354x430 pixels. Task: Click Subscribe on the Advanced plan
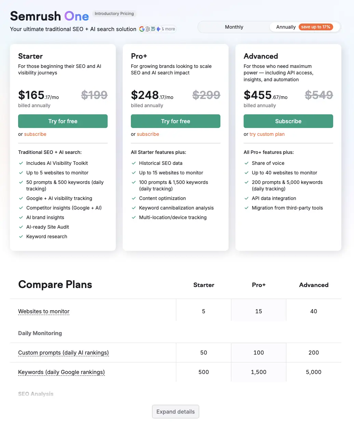pos(288,121)
